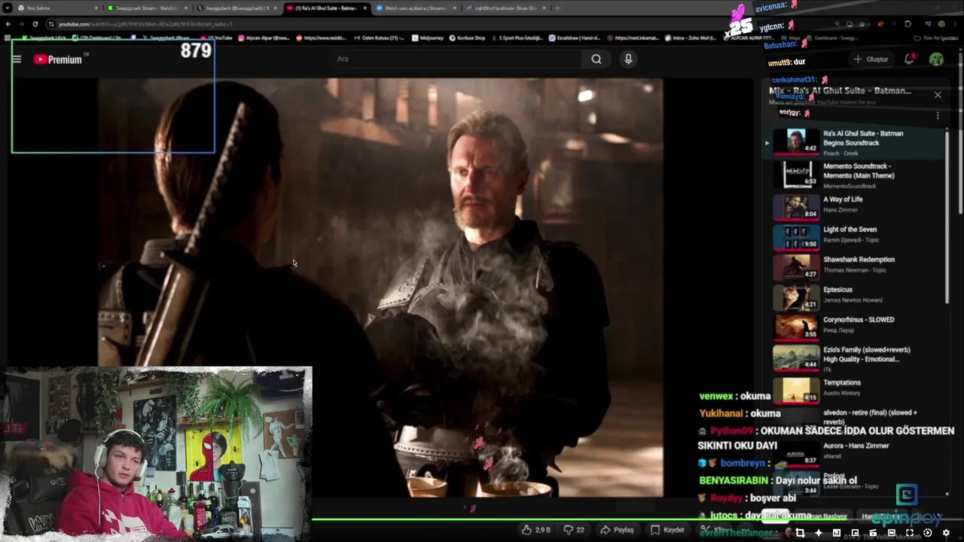Share the video via Paylaş

(617, 530)
